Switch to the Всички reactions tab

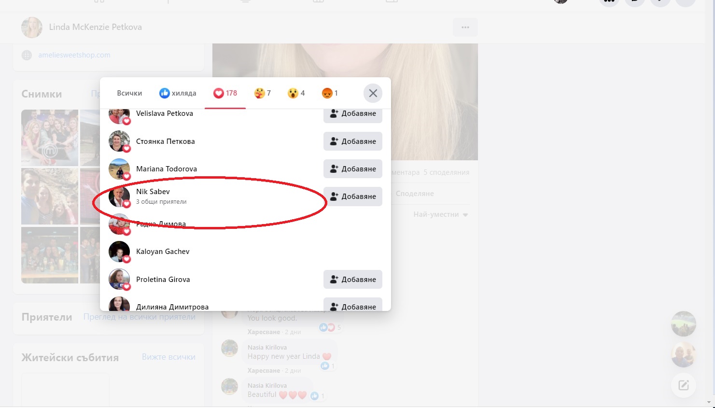pos(129,93)
